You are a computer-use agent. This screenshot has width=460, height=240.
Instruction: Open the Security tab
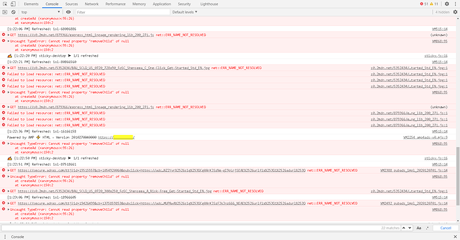pos(184,4)
